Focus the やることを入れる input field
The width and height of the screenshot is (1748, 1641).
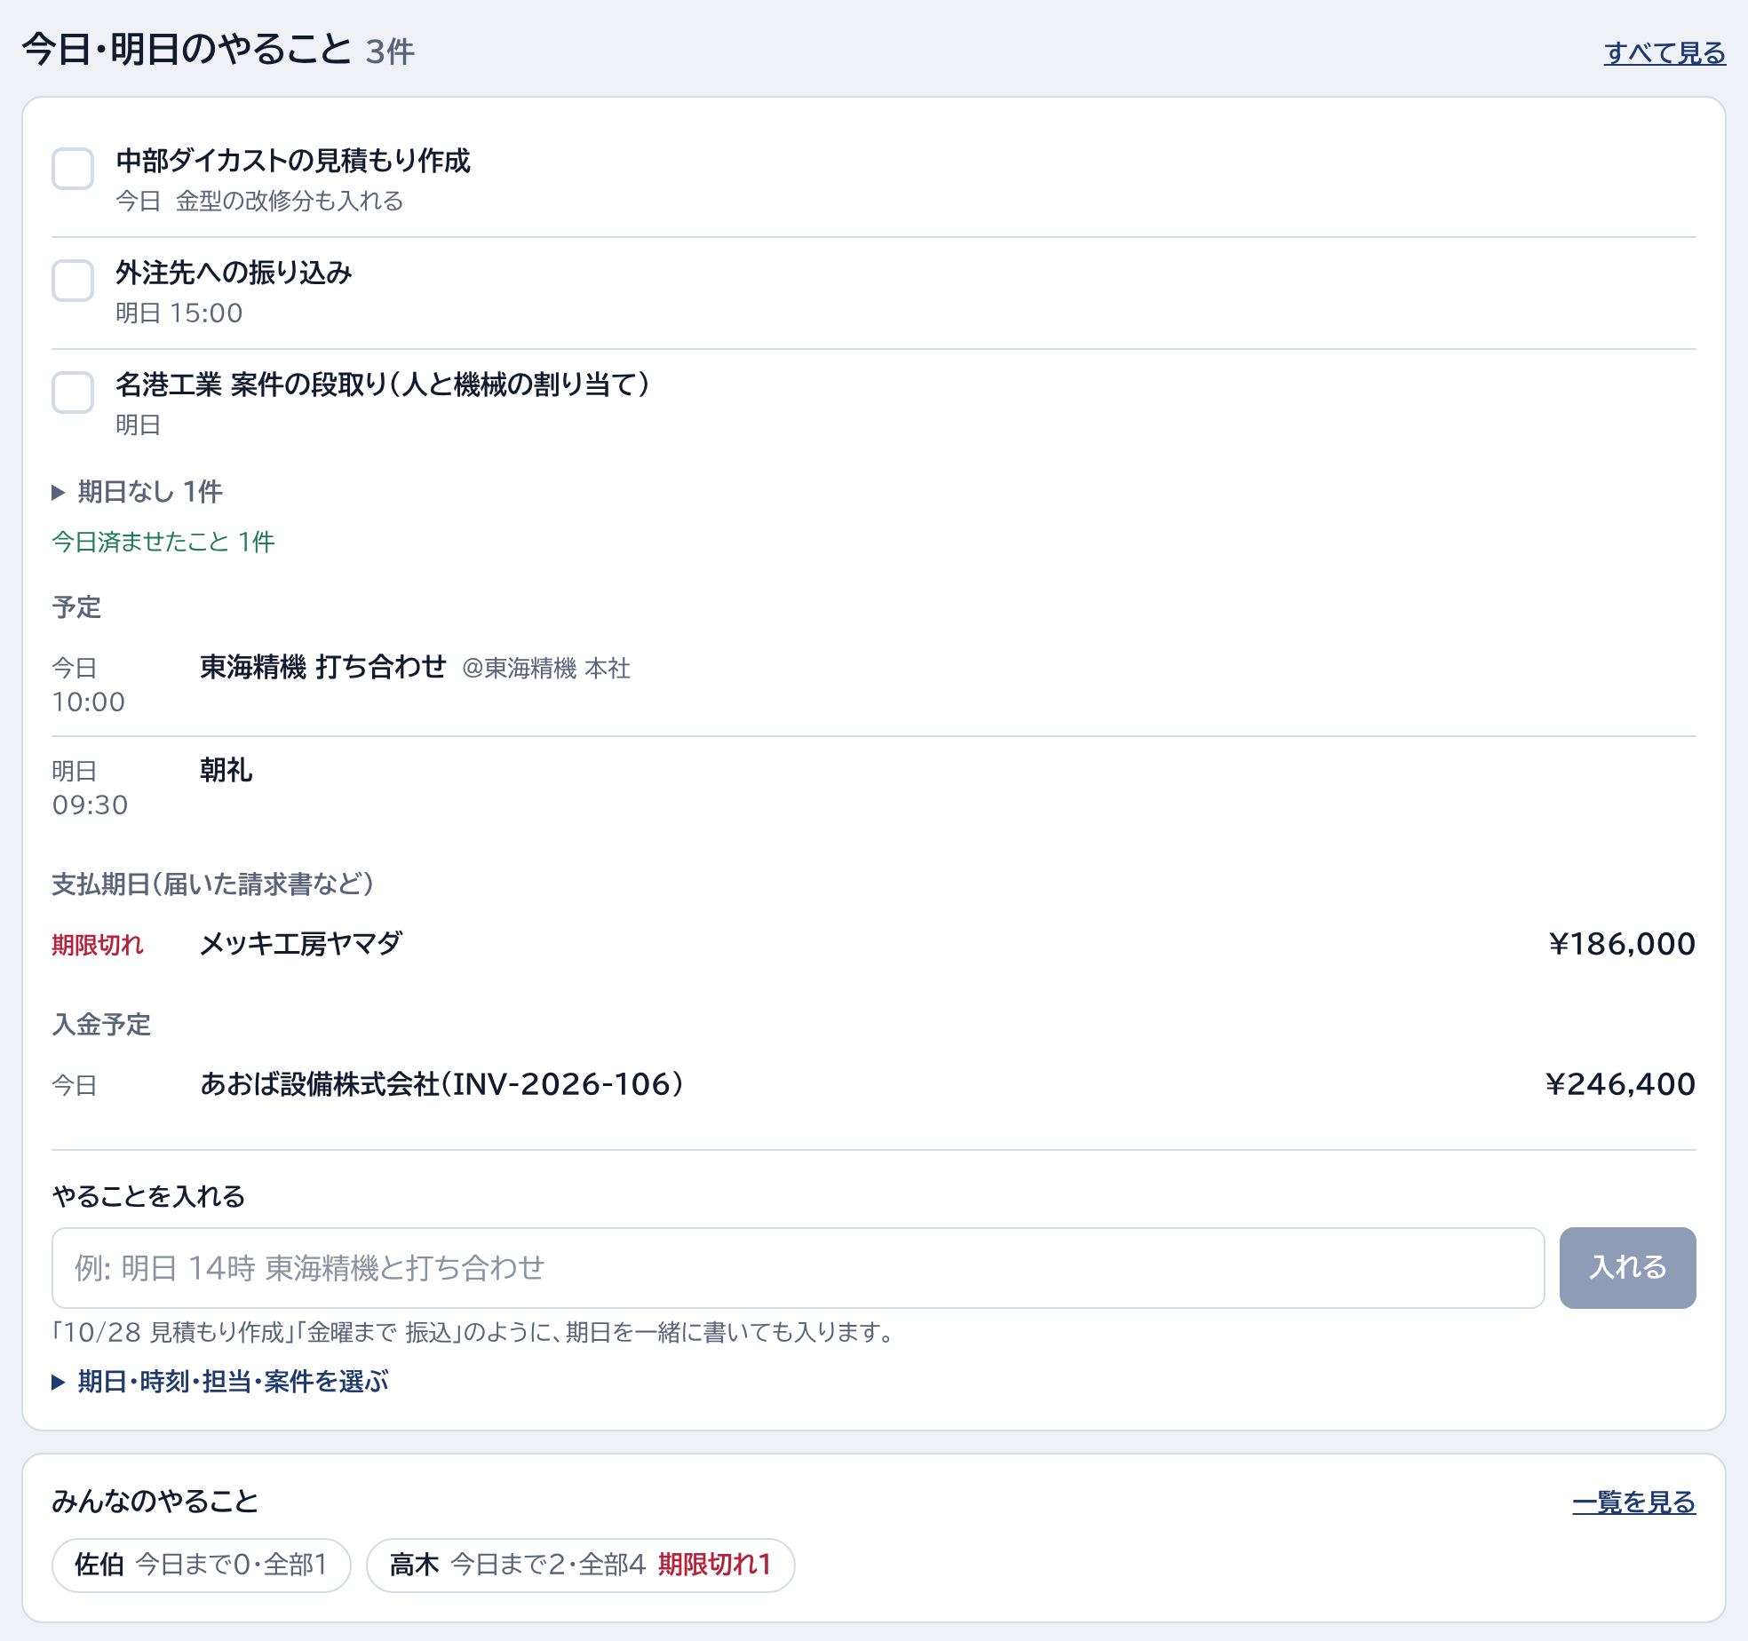coord(798,1268)
